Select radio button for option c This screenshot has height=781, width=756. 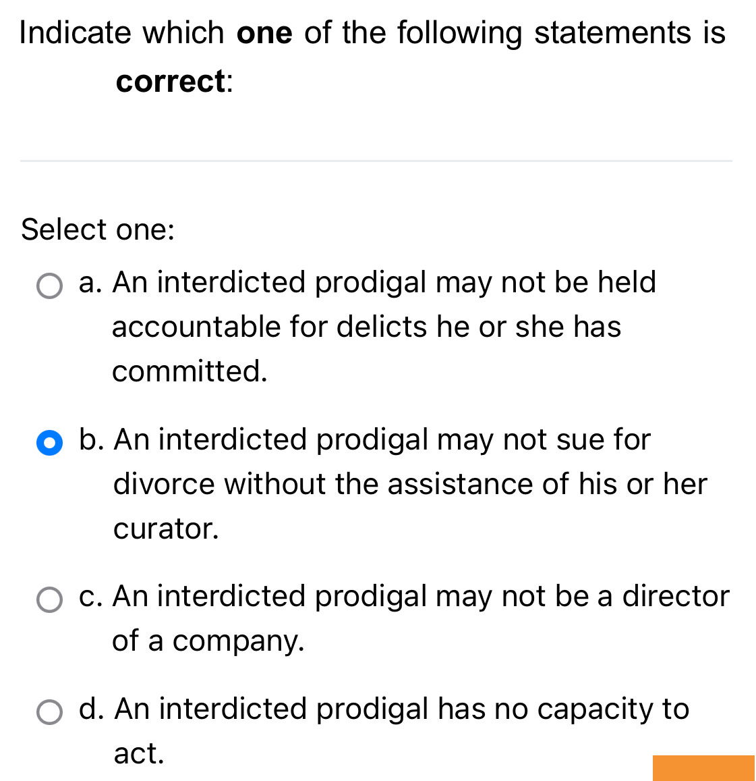[49, 600]
